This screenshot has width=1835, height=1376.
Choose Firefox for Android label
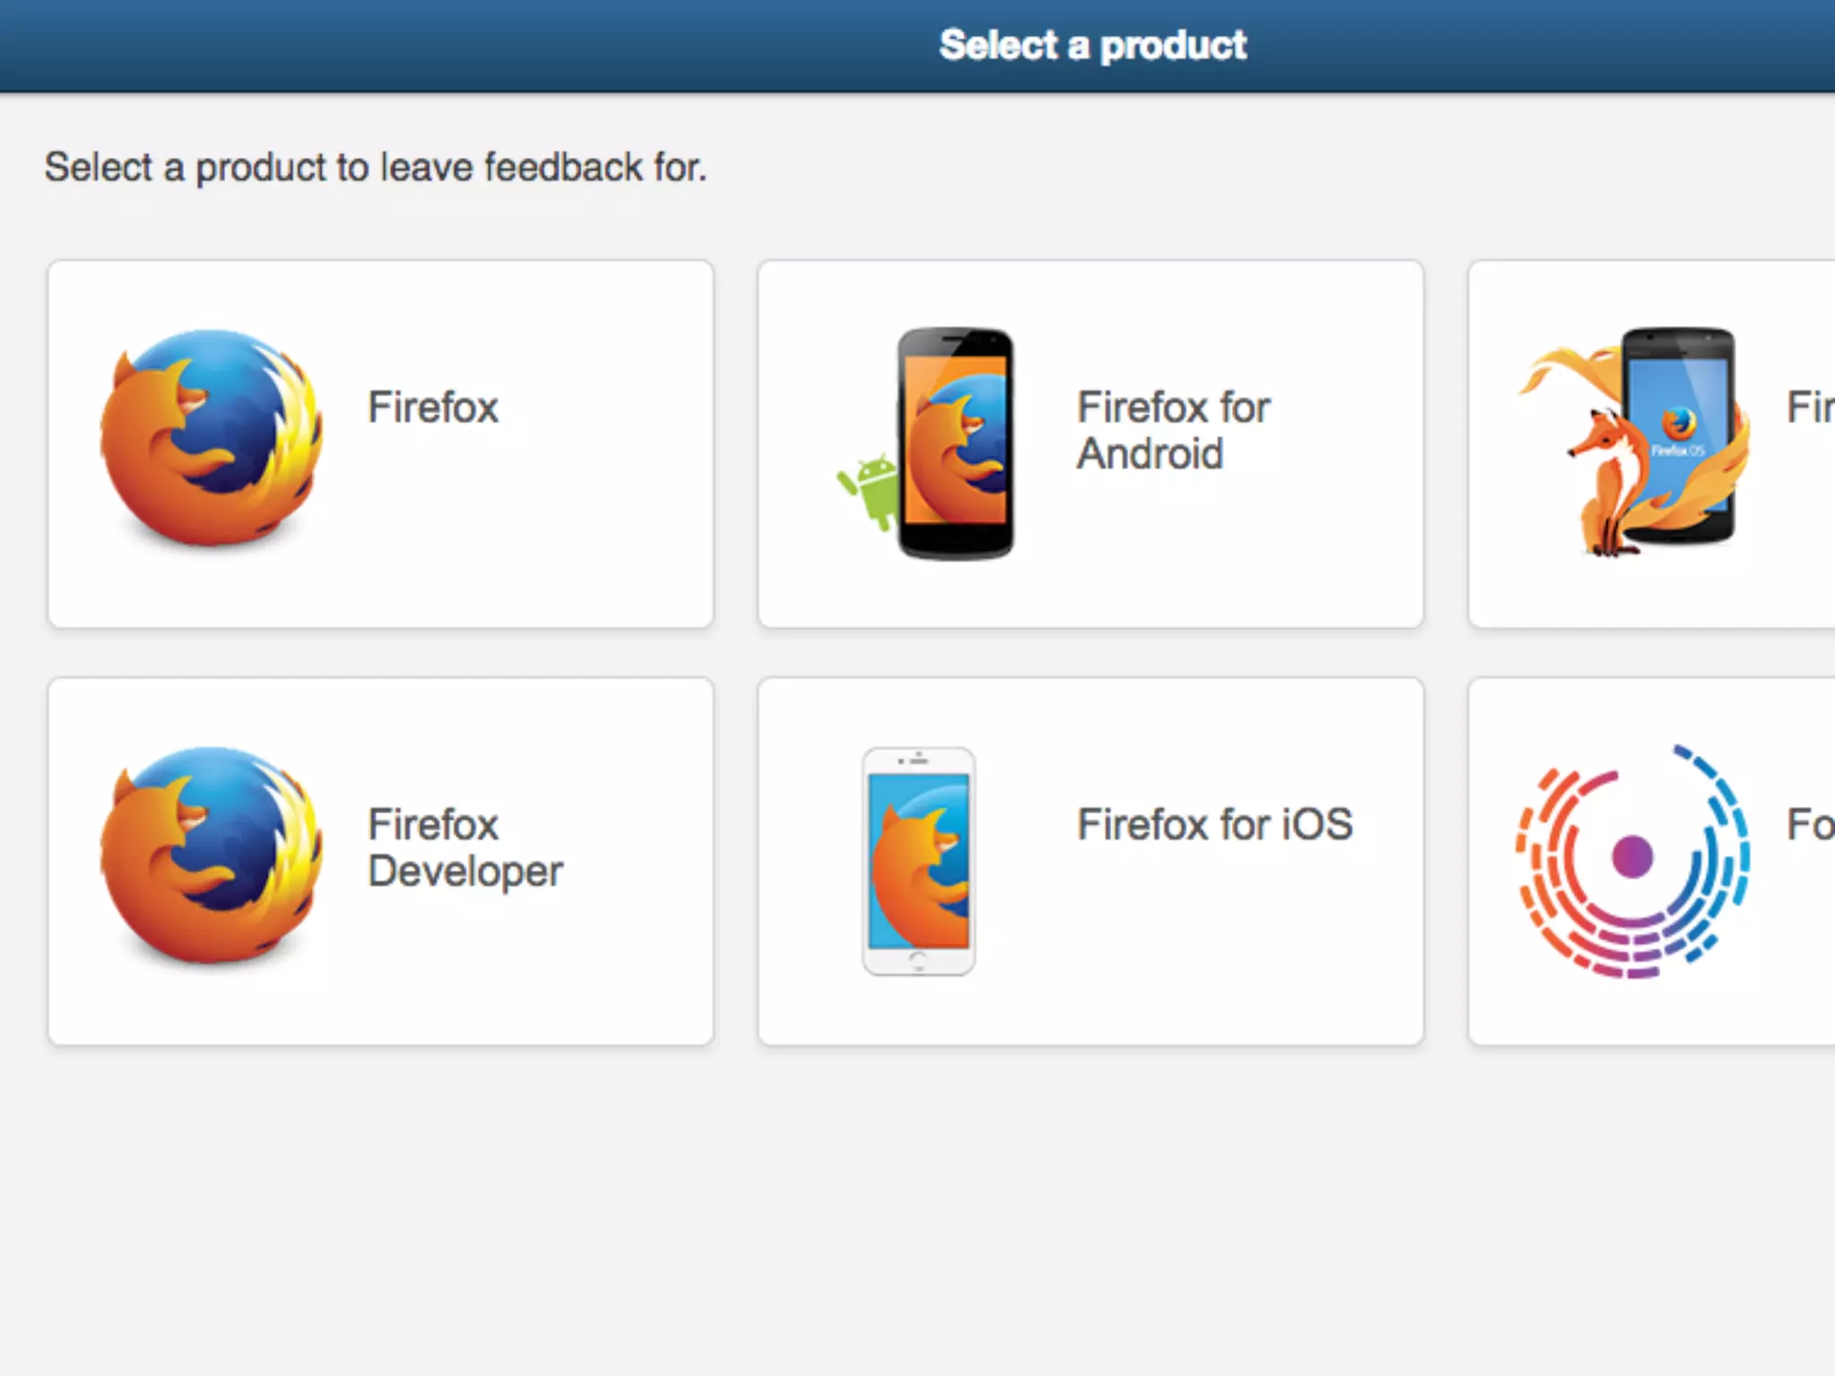1173,430
